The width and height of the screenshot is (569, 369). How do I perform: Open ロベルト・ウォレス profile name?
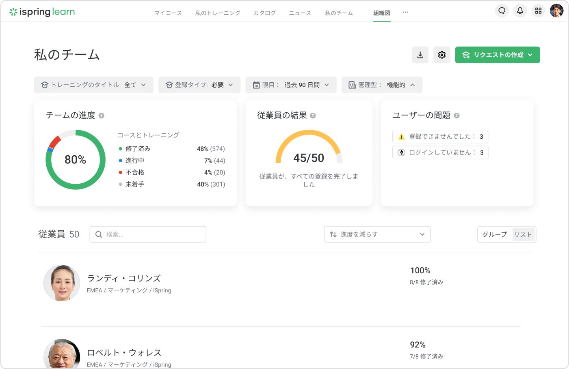pos(124,352)
